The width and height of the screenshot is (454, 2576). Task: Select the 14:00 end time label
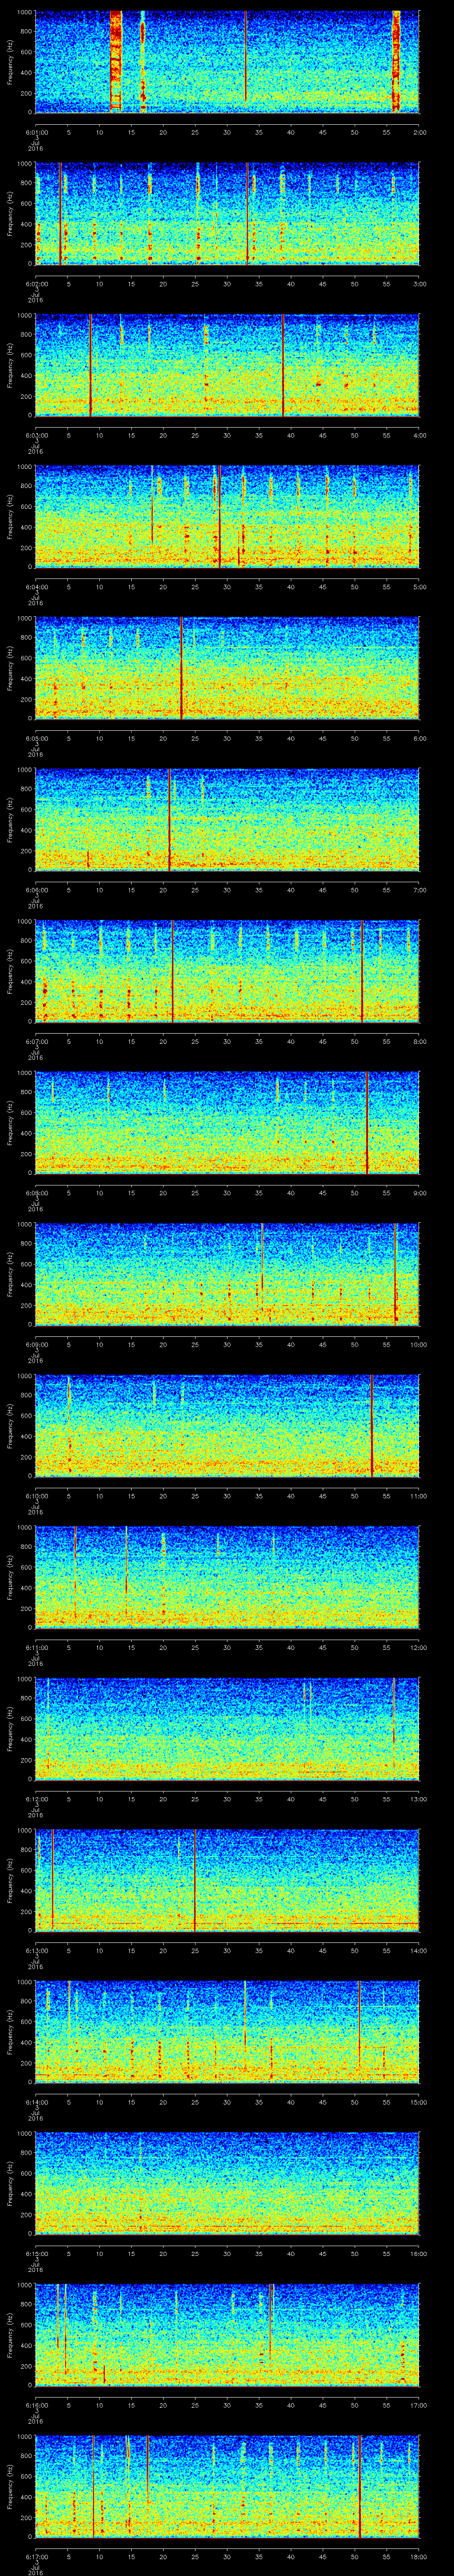[418, 1950]
